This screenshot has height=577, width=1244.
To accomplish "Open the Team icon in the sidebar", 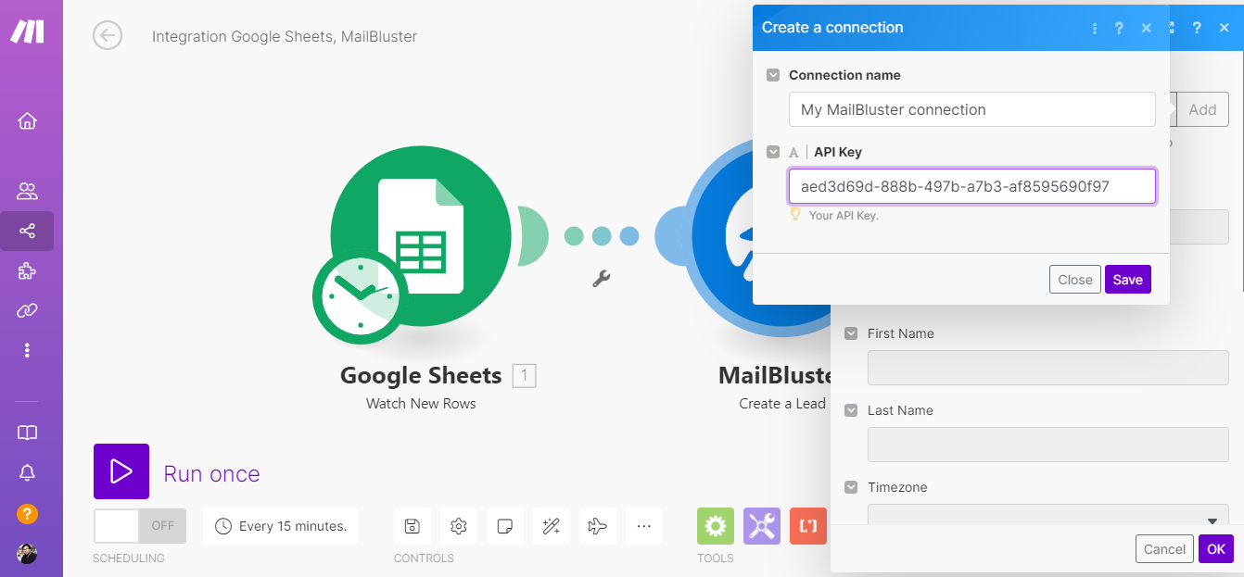I will 27,192.
